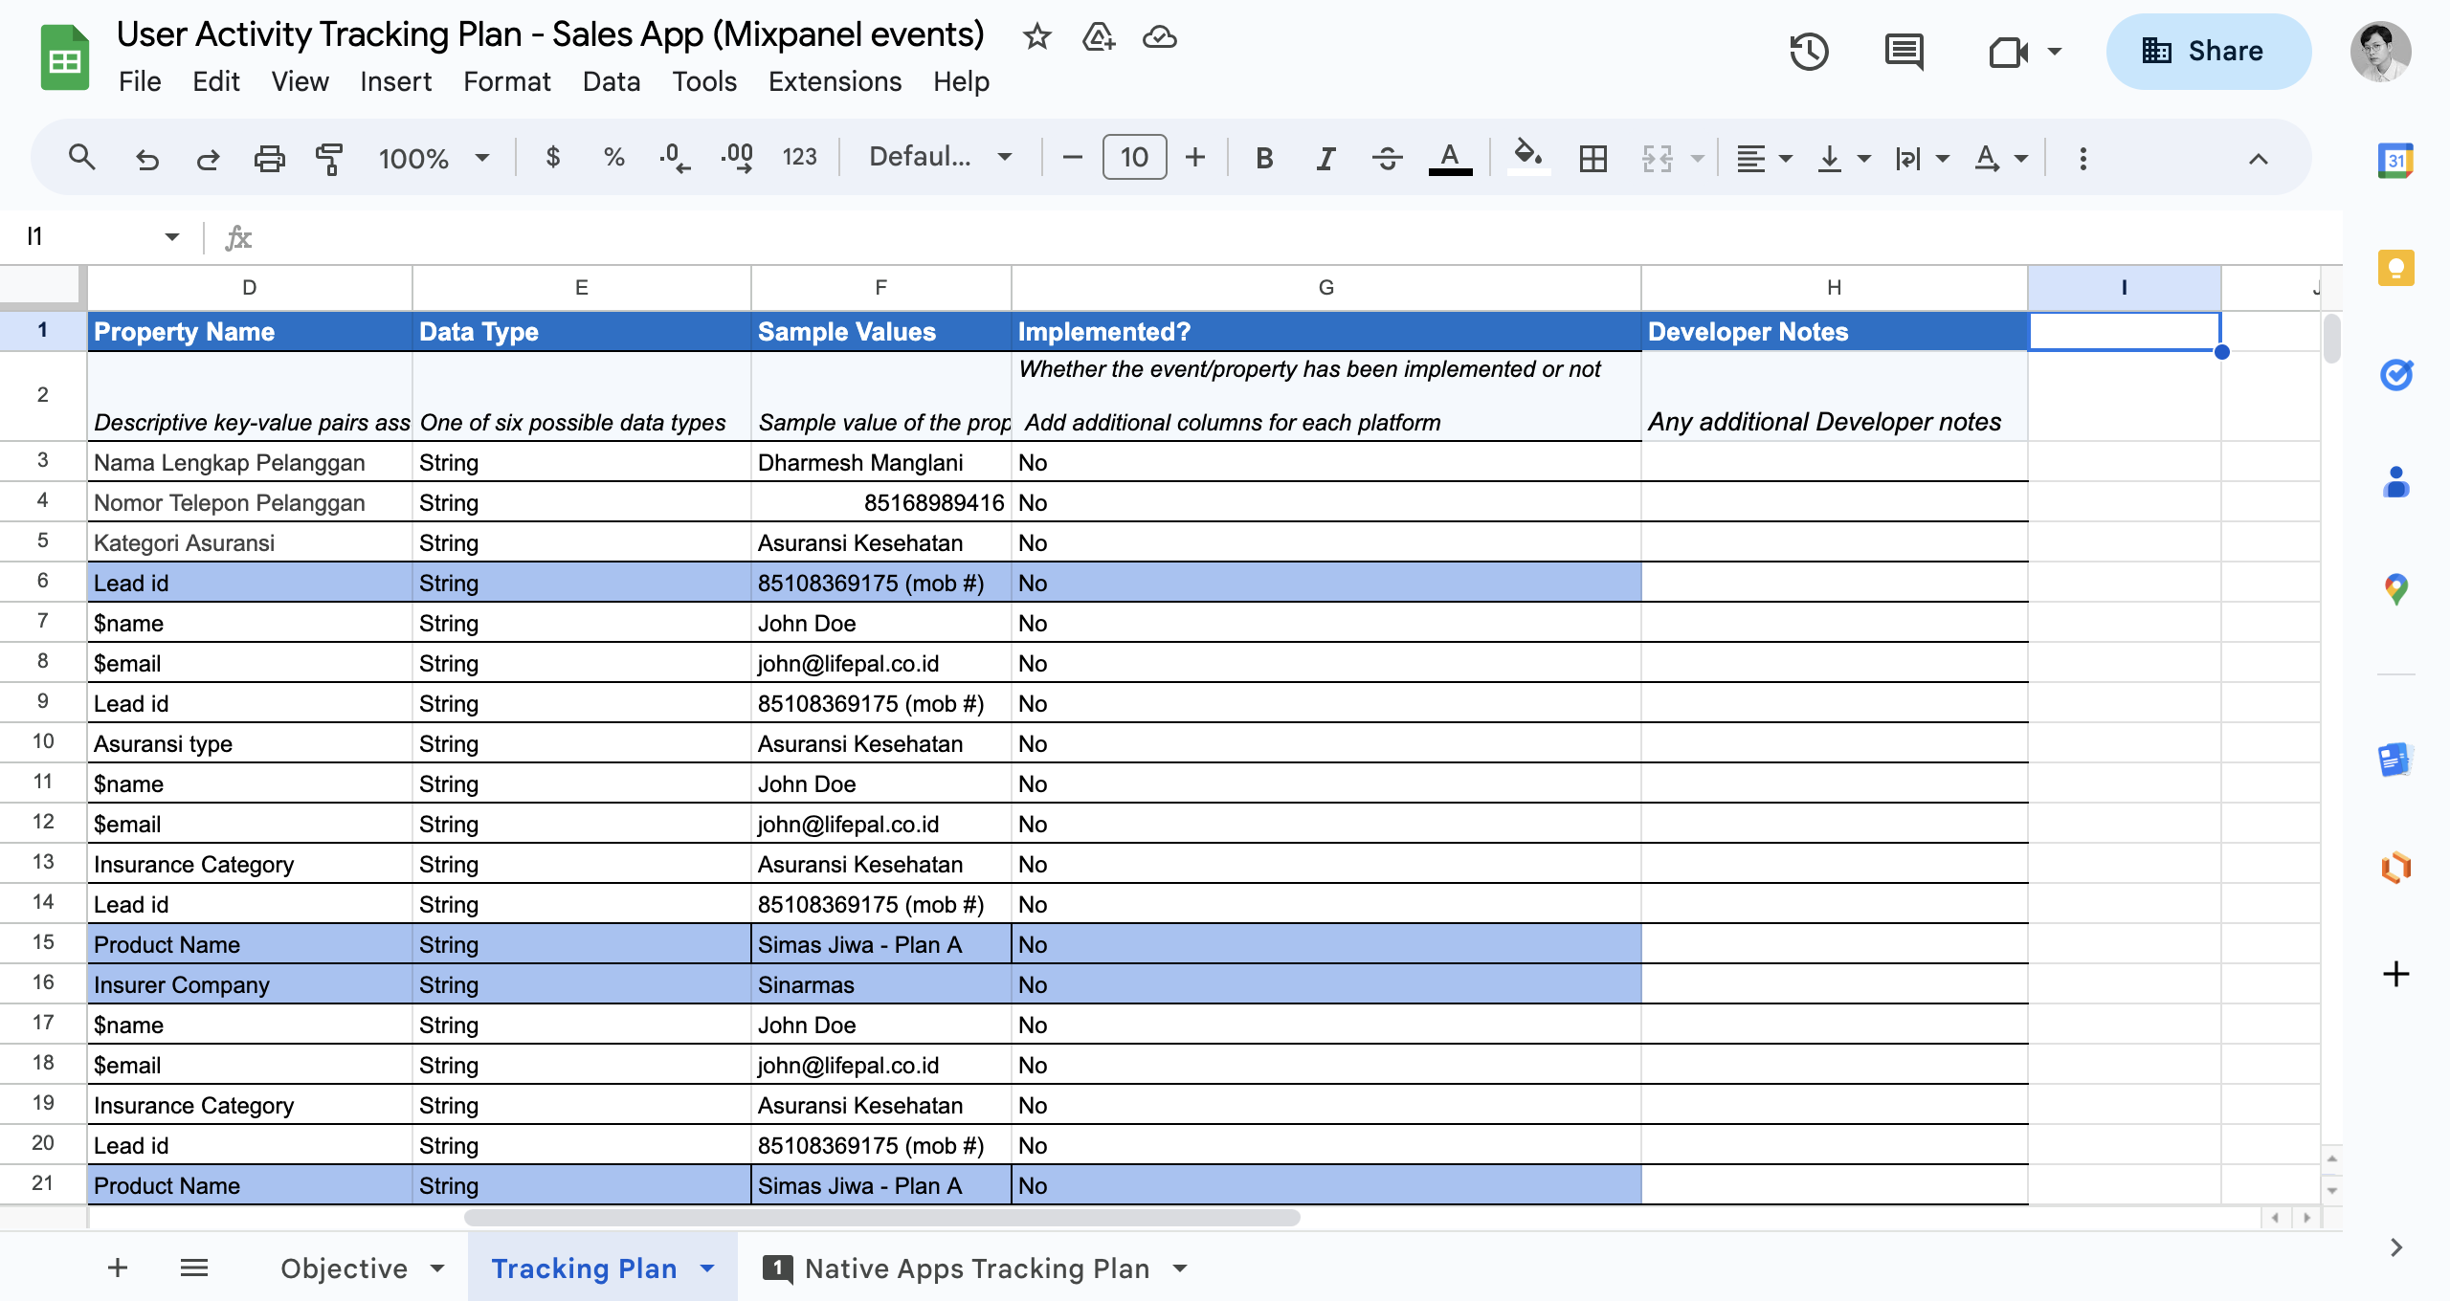The image size is (2450, 1301).
Task: Open the Google account avatar
Action: (x=2380, y=52)
